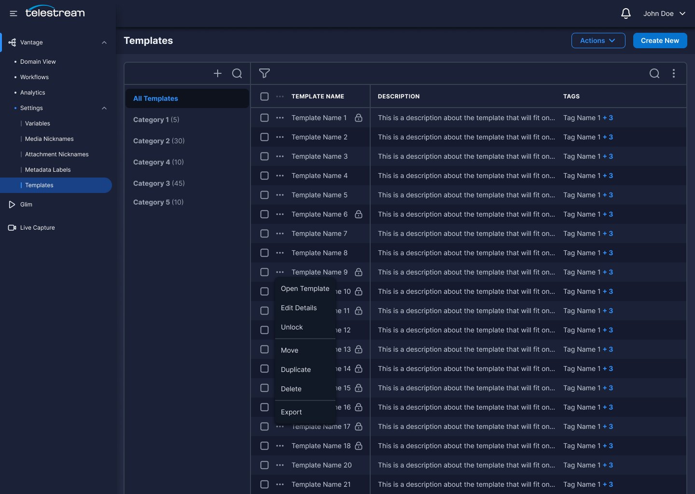Click the table search magnifier icon
The height and width of the screenshot is (494, 695).
[654, 73]
